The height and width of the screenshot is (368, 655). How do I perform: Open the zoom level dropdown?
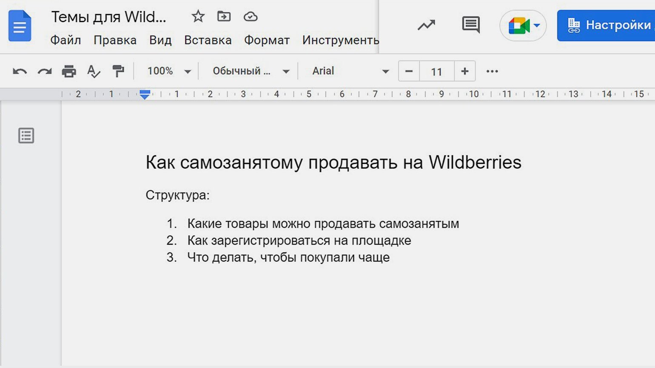click(169, 71)
